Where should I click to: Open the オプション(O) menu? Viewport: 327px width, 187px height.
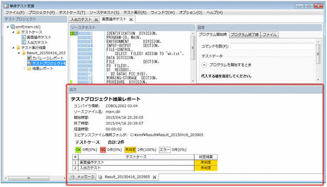click(191, 13)
